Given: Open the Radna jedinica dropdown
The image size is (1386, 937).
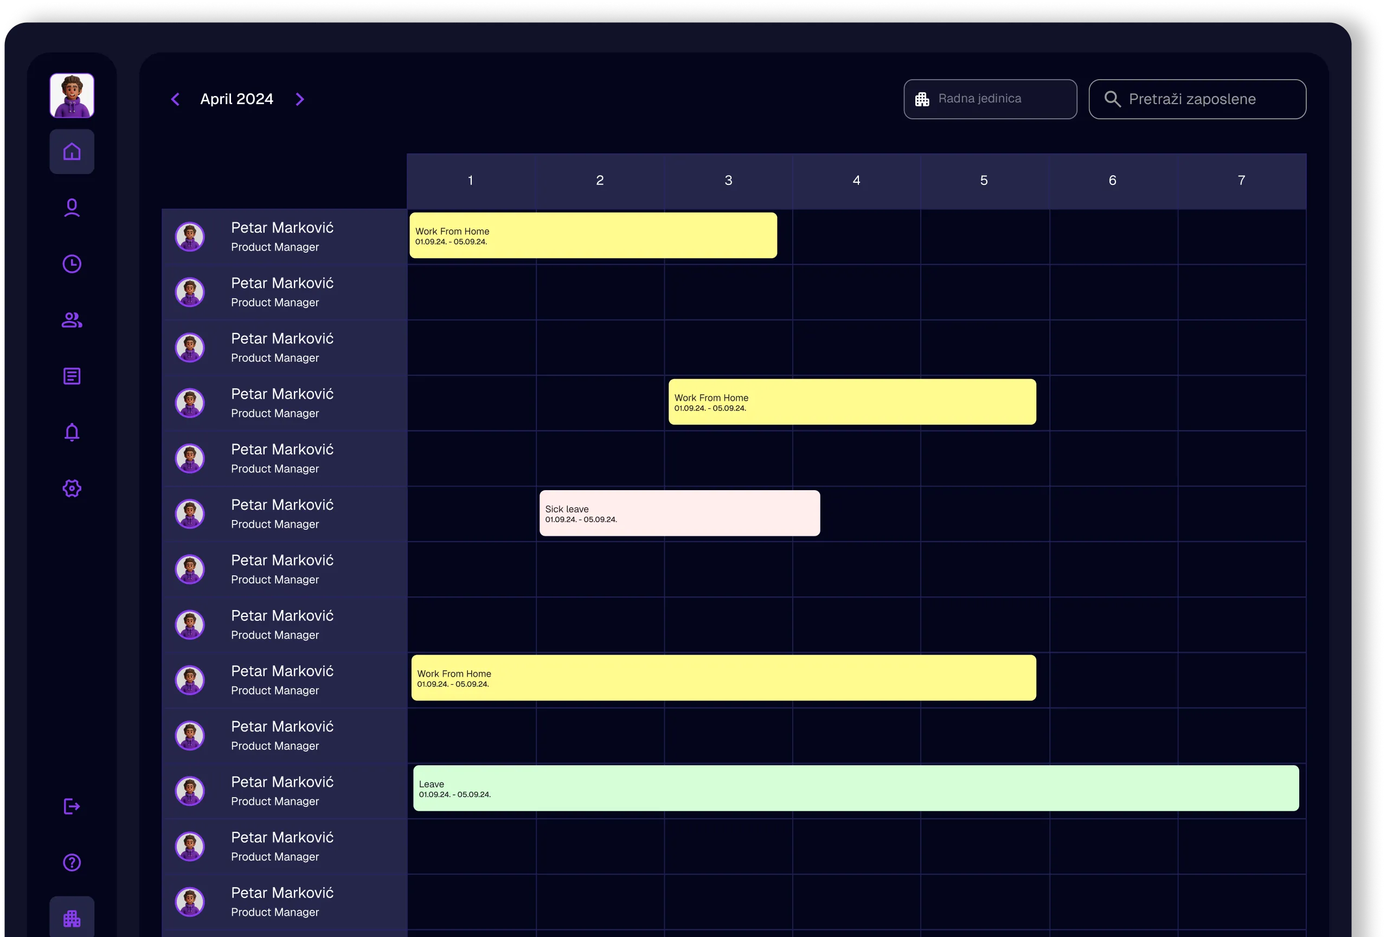Looking at the screenshot, I should pyautogui.click(x=990, y=99).
